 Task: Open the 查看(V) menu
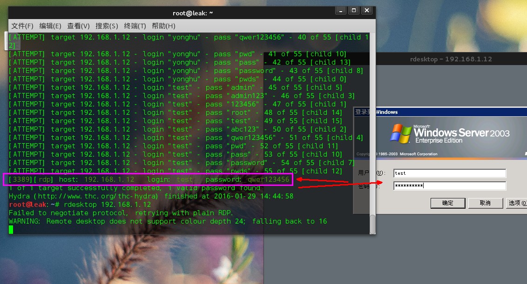click(x=78, y=26)
